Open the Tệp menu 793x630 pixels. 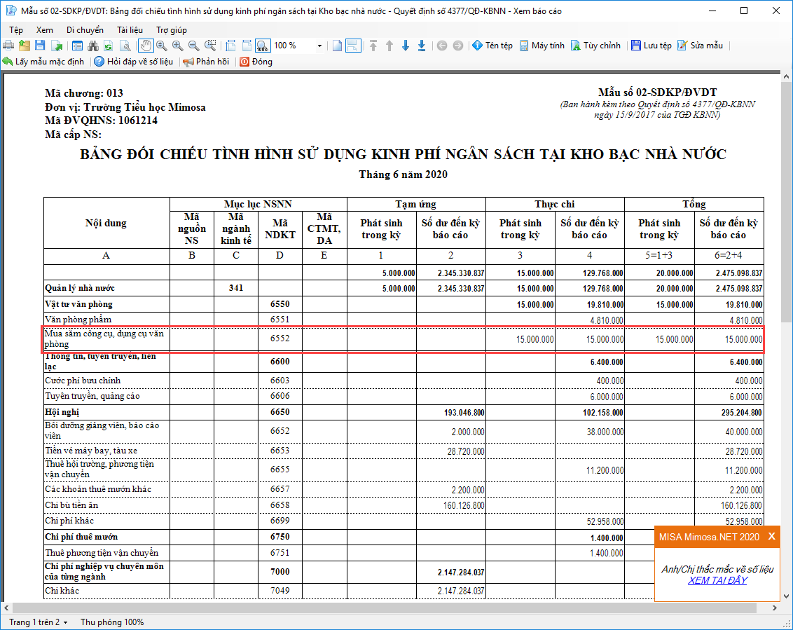[x=16, y=30]
